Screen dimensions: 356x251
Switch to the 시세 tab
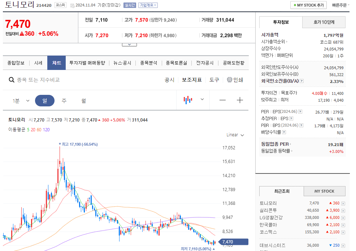click(38, 63)
